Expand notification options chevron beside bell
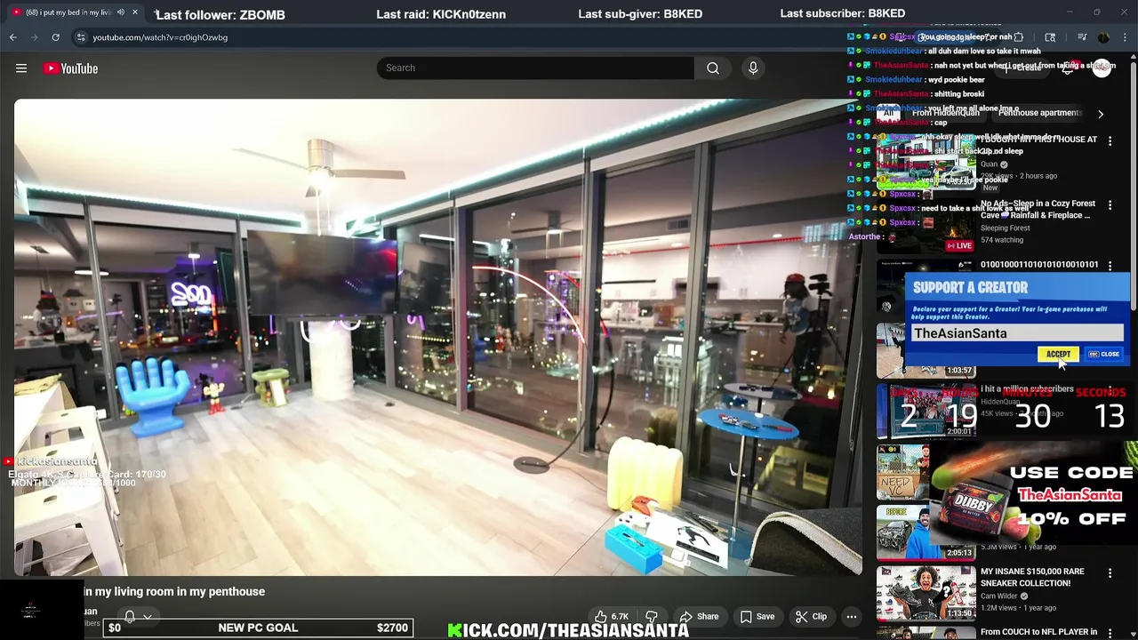This screenshot has width=1138, height=640. (148, 616)
